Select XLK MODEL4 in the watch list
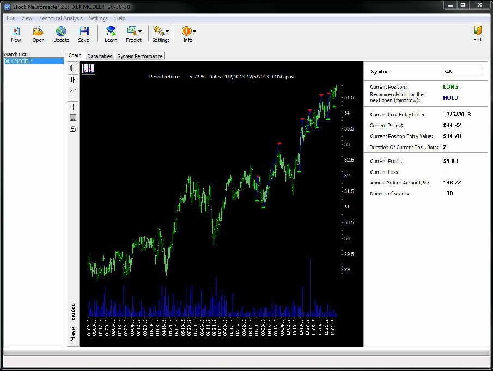 tap(34, 61)
